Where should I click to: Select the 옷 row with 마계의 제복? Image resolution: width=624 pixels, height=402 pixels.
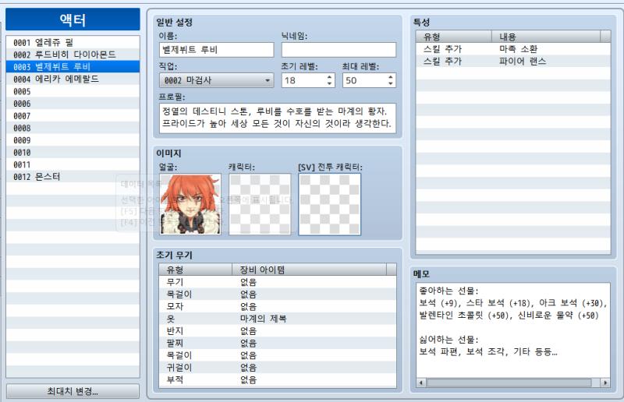278,319
